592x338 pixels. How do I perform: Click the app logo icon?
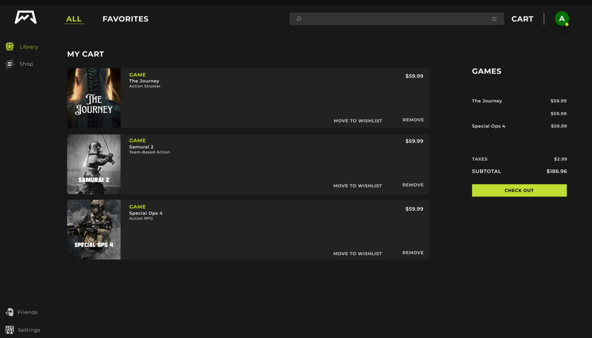[26, 18]
